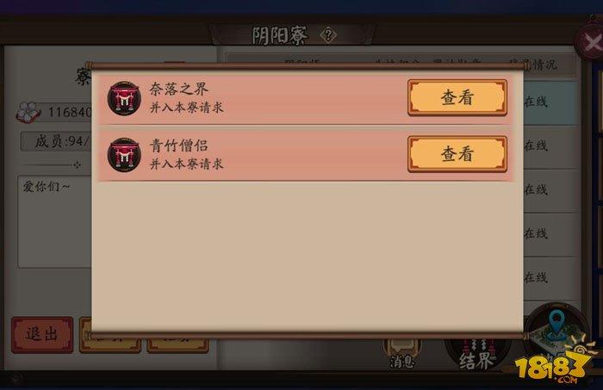Screen dimensions: 603x390
Task: Click the 成员:94 member count field
Action: point(56,141)
